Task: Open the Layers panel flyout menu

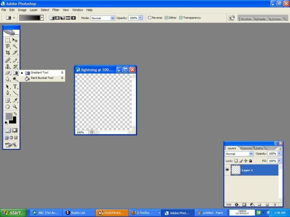Action: pyautogui.click(x=281, y=149)
